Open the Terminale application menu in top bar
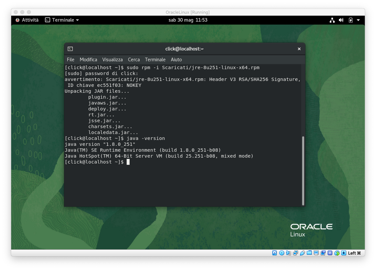 click(62, 20)
